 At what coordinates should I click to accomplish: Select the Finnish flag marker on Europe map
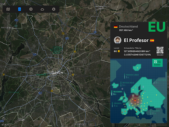[x=143, y=87]
